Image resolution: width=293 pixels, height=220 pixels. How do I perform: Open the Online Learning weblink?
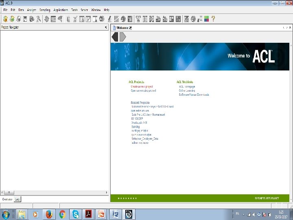pyautogui.click(x=187, y=90)
